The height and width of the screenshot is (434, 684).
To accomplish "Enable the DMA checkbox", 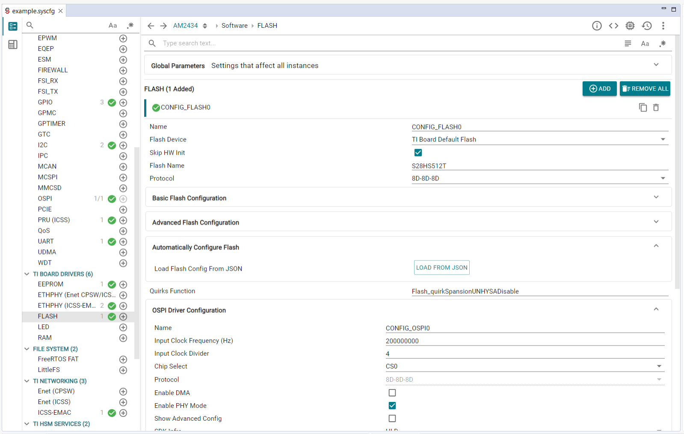I will tap(392, 393).
